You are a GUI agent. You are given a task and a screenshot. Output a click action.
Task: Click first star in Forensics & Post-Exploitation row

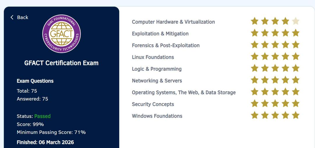coord(255,45)
